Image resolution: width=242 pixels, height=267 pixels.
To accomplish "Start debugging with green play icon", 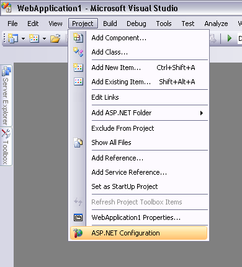I will (229, 38).
